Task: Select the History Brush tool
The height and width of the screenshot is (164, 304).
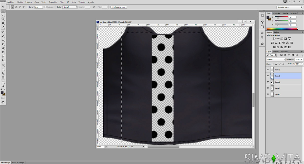Action: point(3,44)
